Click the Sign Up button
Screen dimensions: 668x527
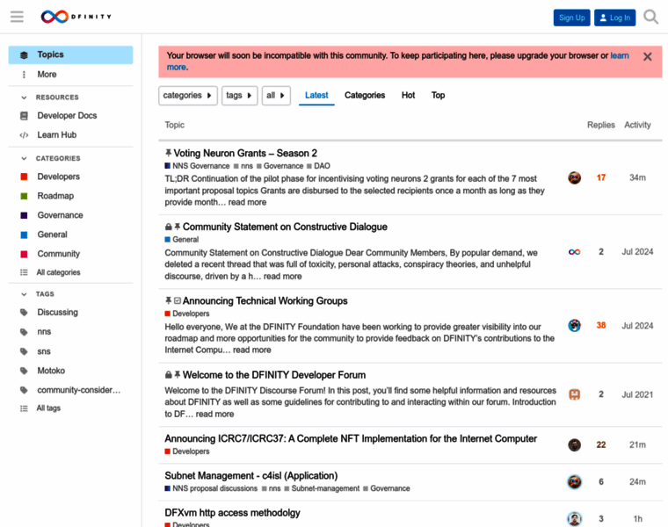click(571, 18)
